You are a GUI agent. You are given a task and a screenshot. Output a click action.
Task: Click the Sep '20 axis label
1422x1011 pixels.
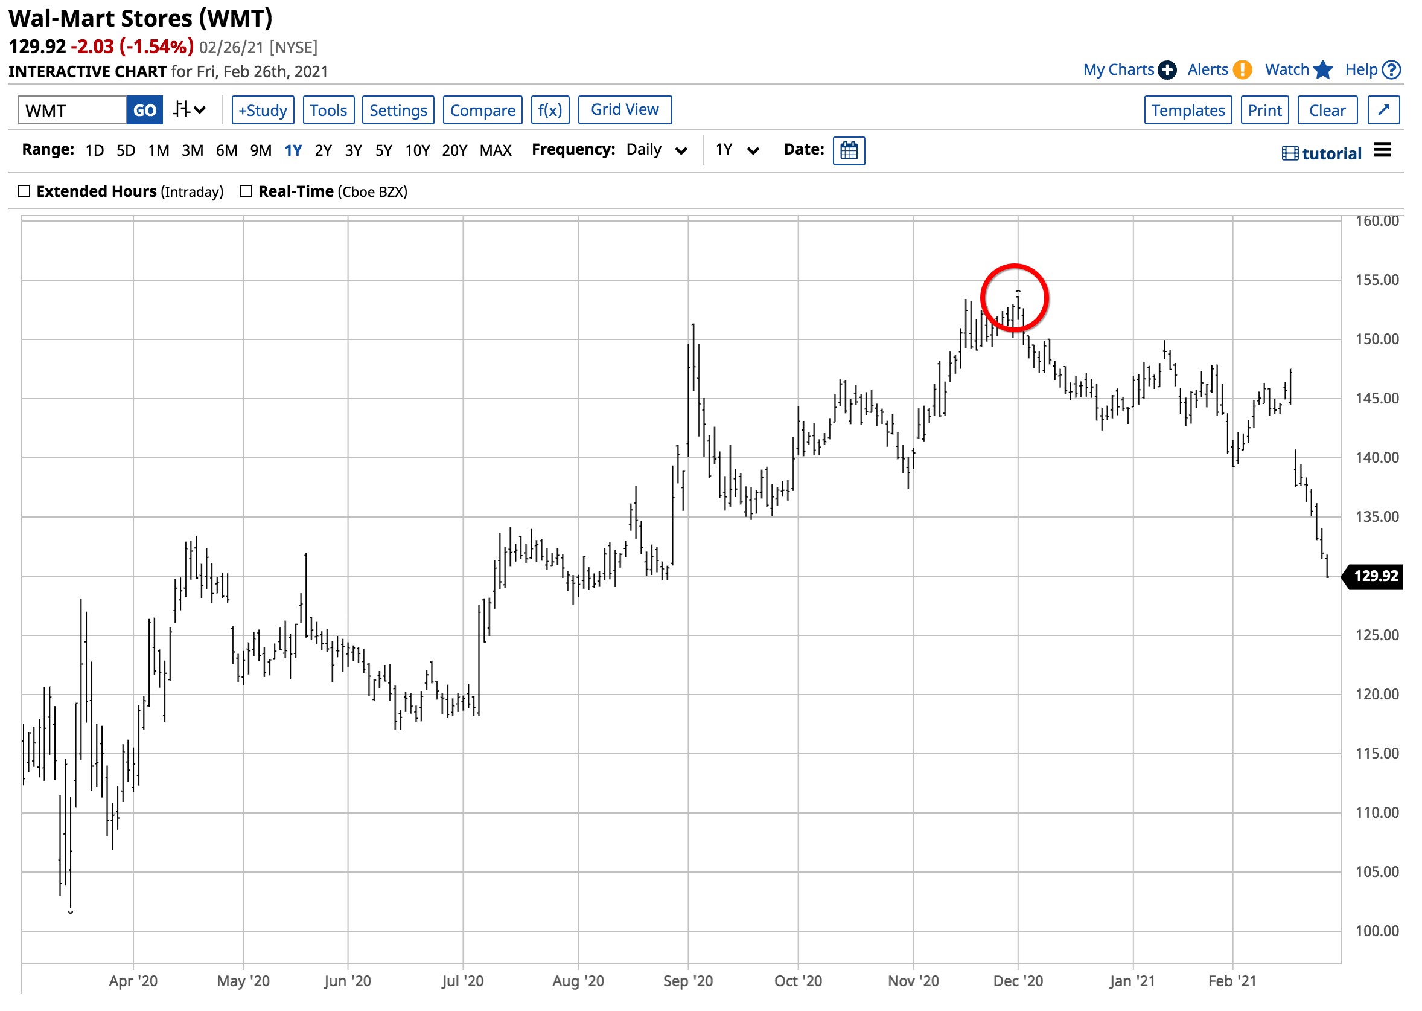click(687, 981)
